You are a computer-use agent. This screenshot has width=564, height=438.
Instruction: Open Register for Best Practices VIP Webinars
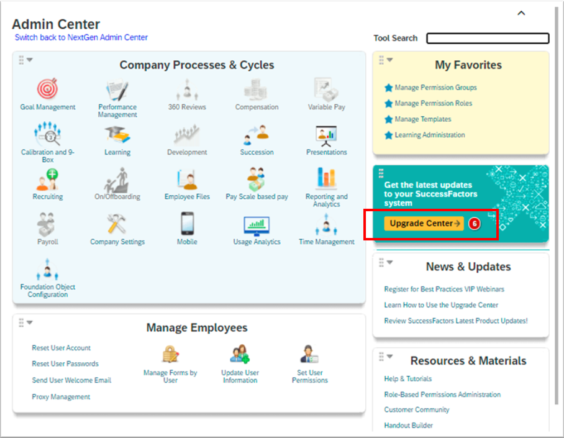pos(444,290)
